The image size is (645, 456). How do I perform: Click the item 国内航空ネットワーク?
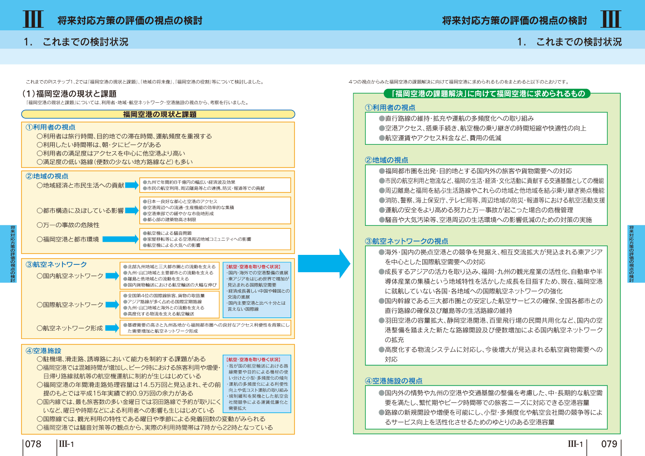(70, 276)
